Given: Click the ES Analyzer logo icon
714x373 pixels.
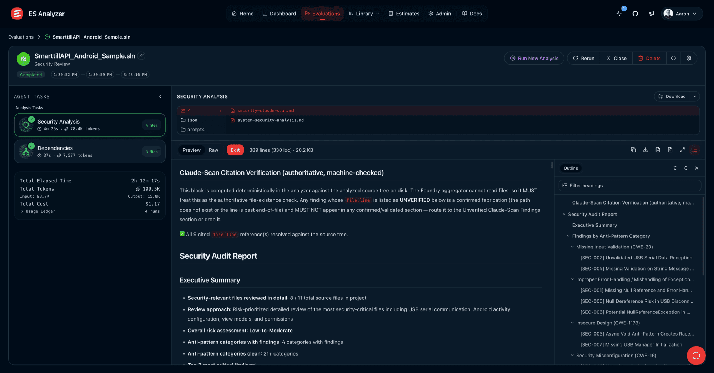Looking at the screenshot, I should point(17,14).
